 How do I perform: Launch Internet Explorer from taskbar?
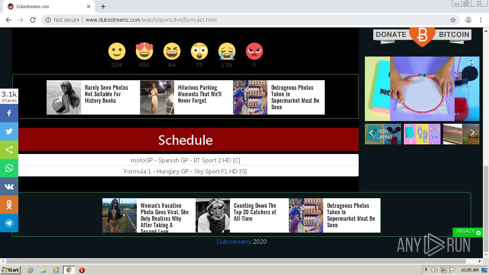pyautogui.click(x=30, y=270)
